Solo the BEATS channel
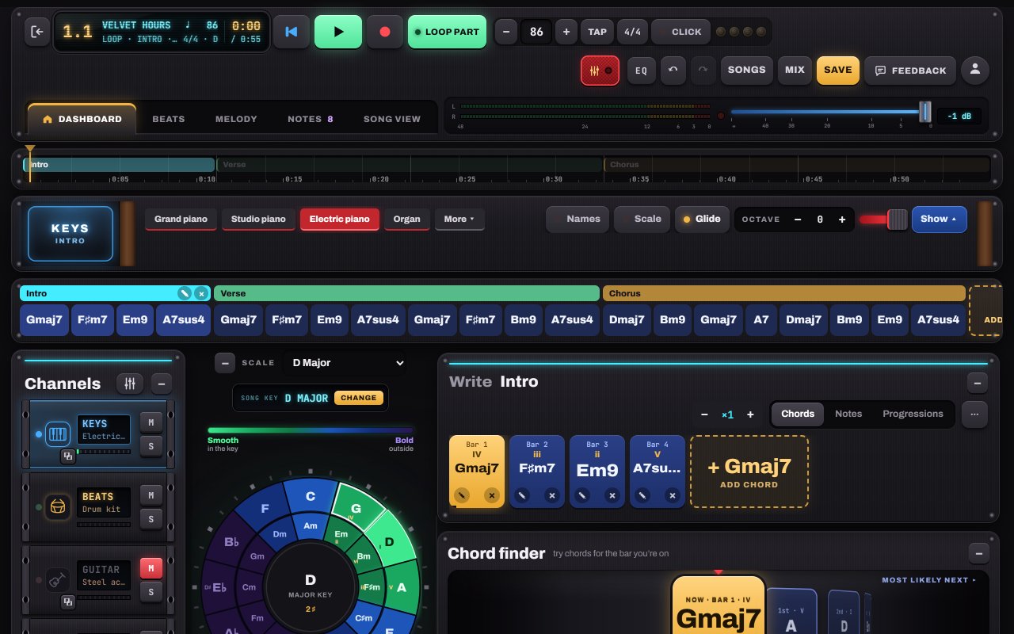The height and width of the screenshot is (634, 1014). [151, 520]
